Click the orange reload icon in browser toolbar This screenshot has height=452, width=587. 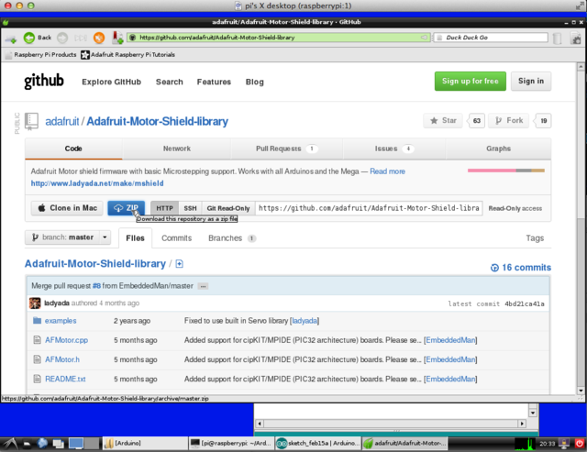pos(99,38)
